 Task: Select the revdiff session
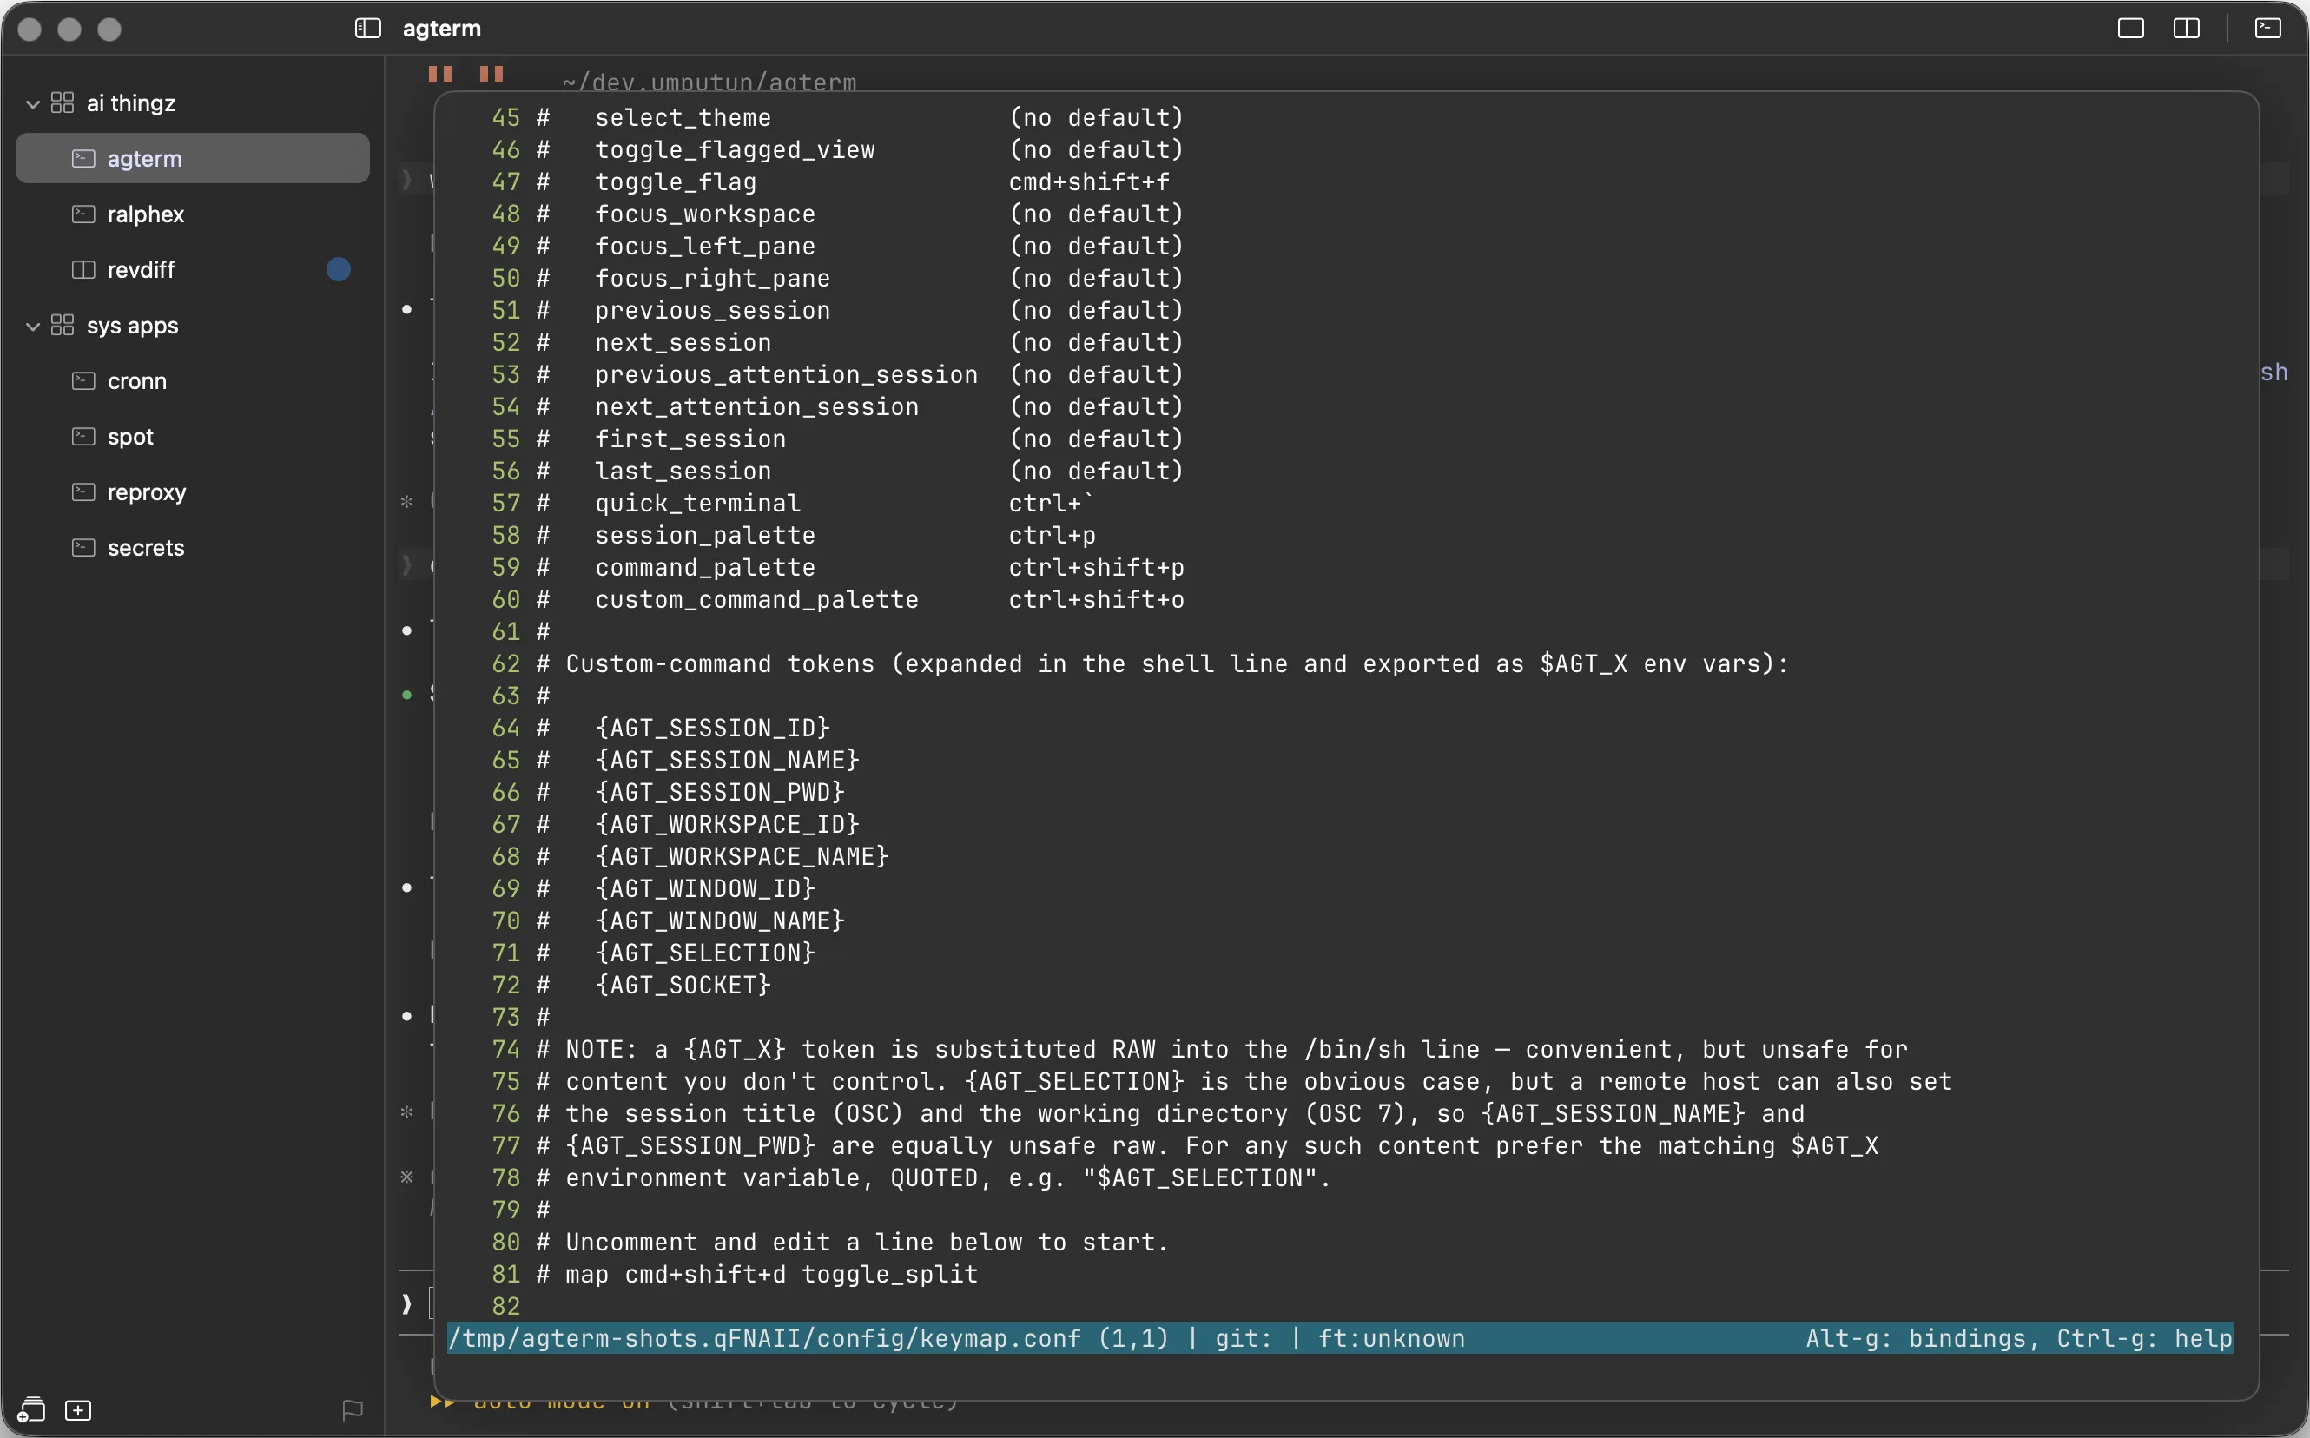click(x=192, y=269)
